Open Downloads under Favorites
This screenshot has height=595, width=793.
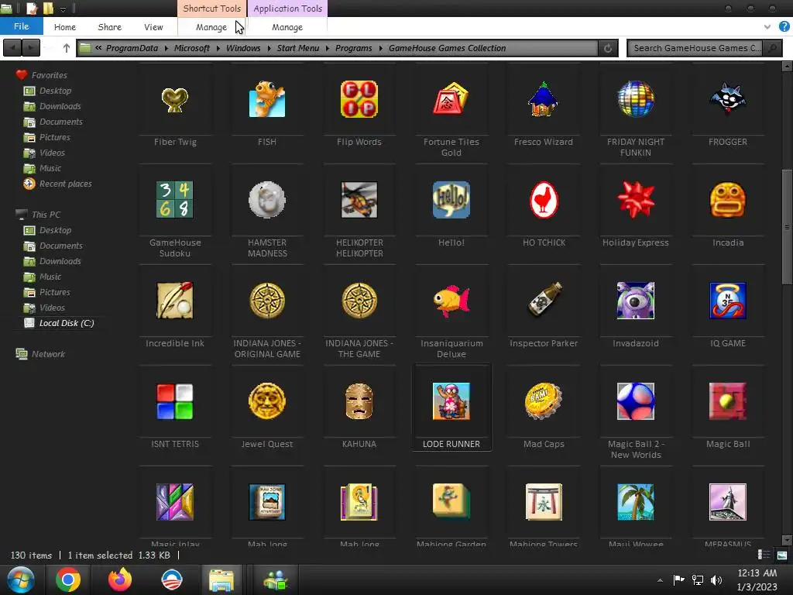point(60,106)
